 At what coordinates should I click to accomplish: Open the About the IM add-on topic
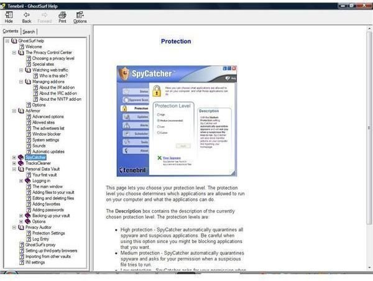coord(57,88)
